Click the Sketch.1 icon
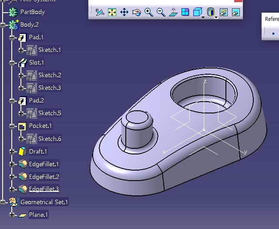Screen dimensions: 279x229 pyautogui.click(x=32, y=50)
